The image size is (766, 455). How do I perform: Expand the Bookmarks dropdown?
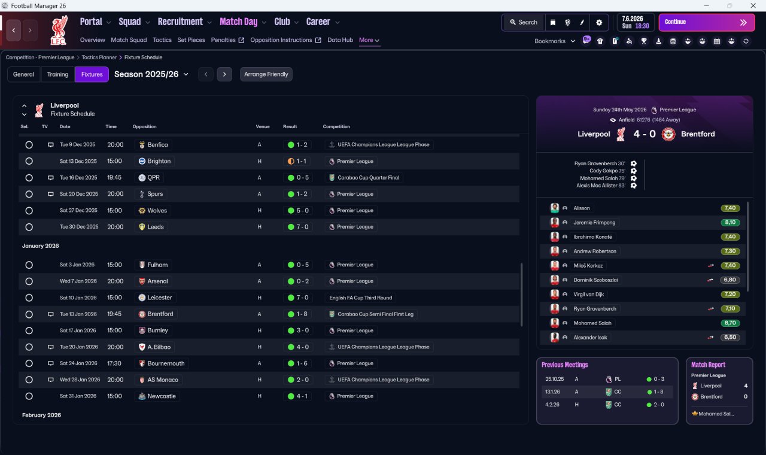(x=555, y=41)
